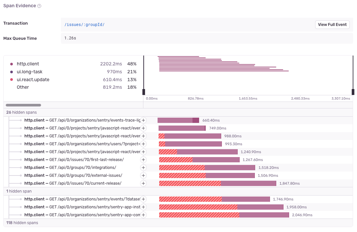Click the plus icon on the users/?project span
This screenshot has height=232, width=357.
click(x=143, y=144)
